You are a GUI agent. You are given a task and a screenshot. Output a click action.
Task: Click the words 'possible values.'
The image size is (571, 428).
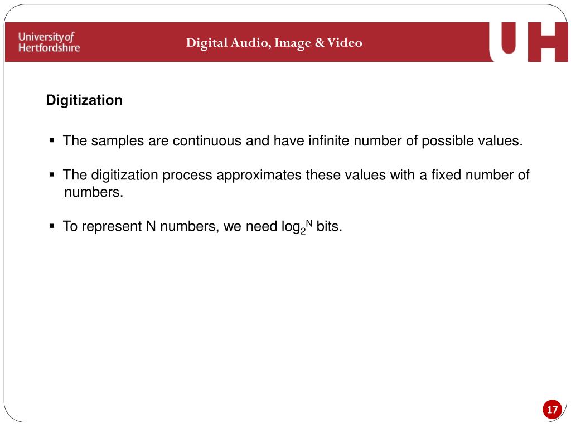click(472, 141)
